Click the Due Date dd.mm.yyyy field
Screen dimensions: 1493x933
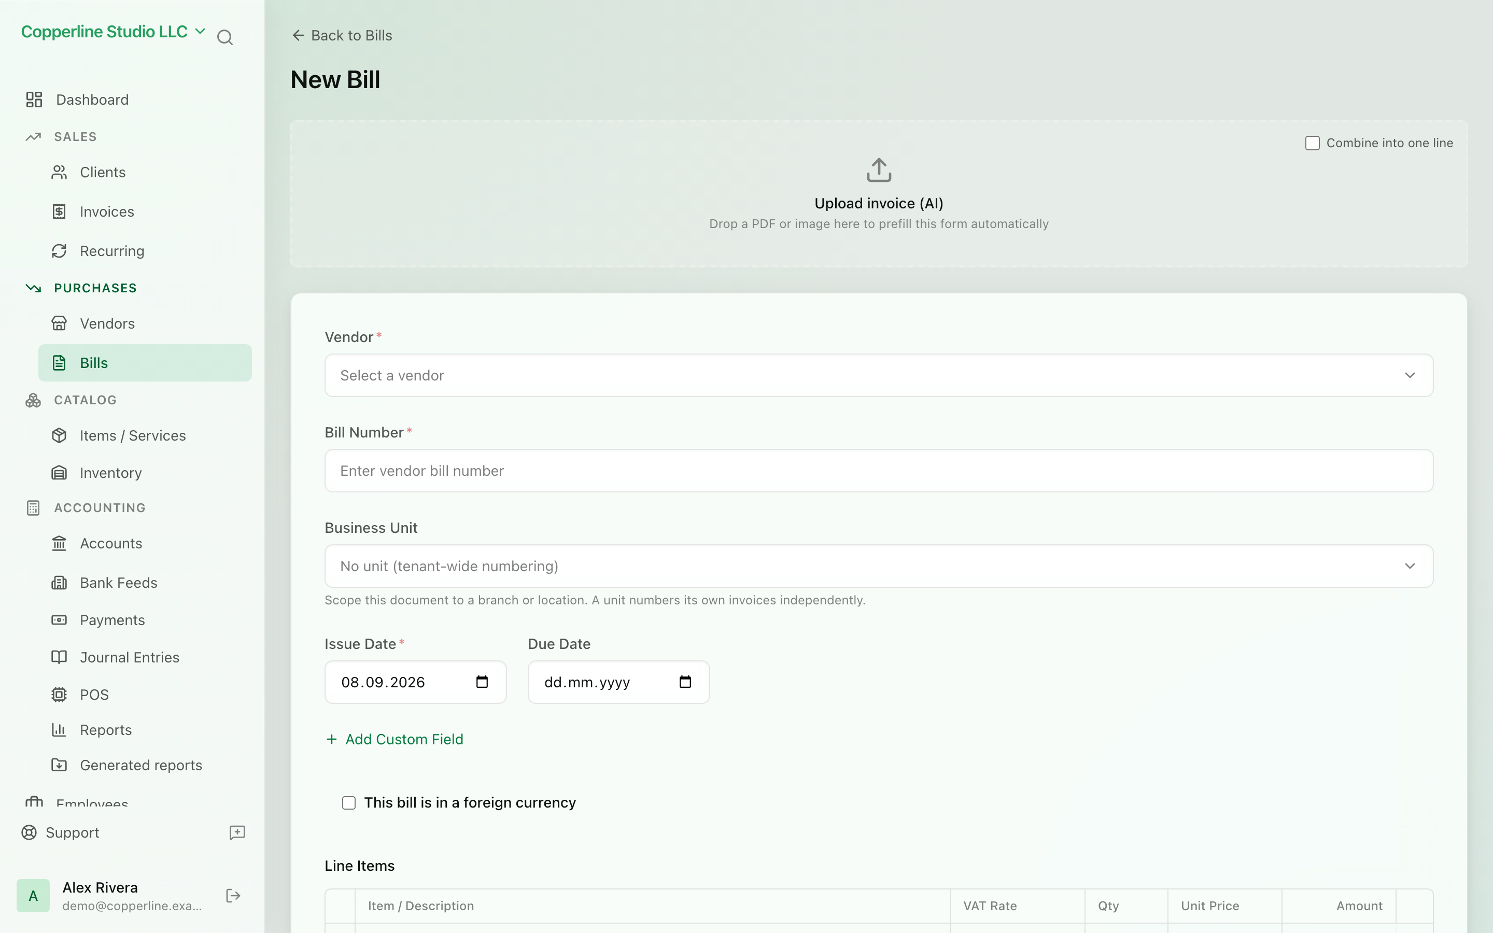619,682
